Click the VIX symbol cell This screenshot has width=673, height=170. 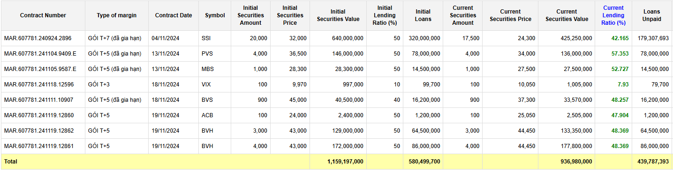[x=215, y=85]
